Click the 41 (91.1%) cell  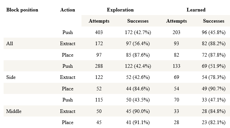[138, 122]
